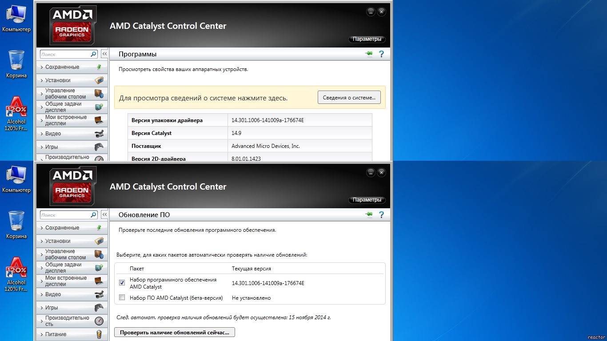
Task: Click the Компьютер desktop icon beside Обновление ПО window
Action: 16,179
